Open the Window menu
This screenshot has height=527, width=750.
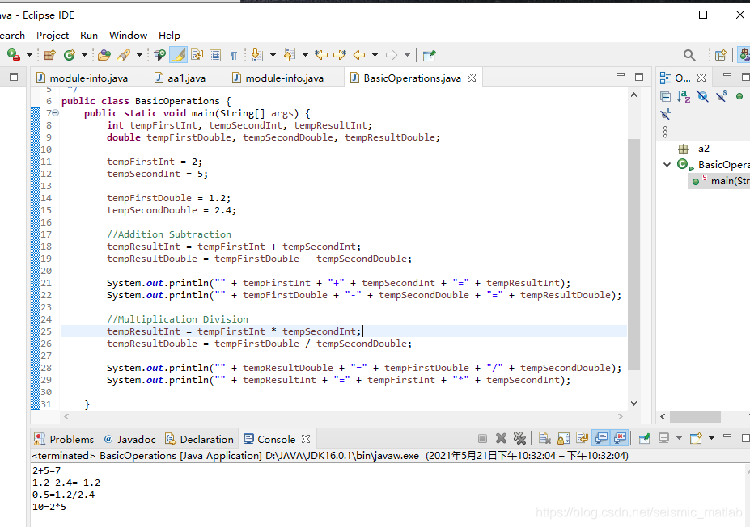point(128,36)
